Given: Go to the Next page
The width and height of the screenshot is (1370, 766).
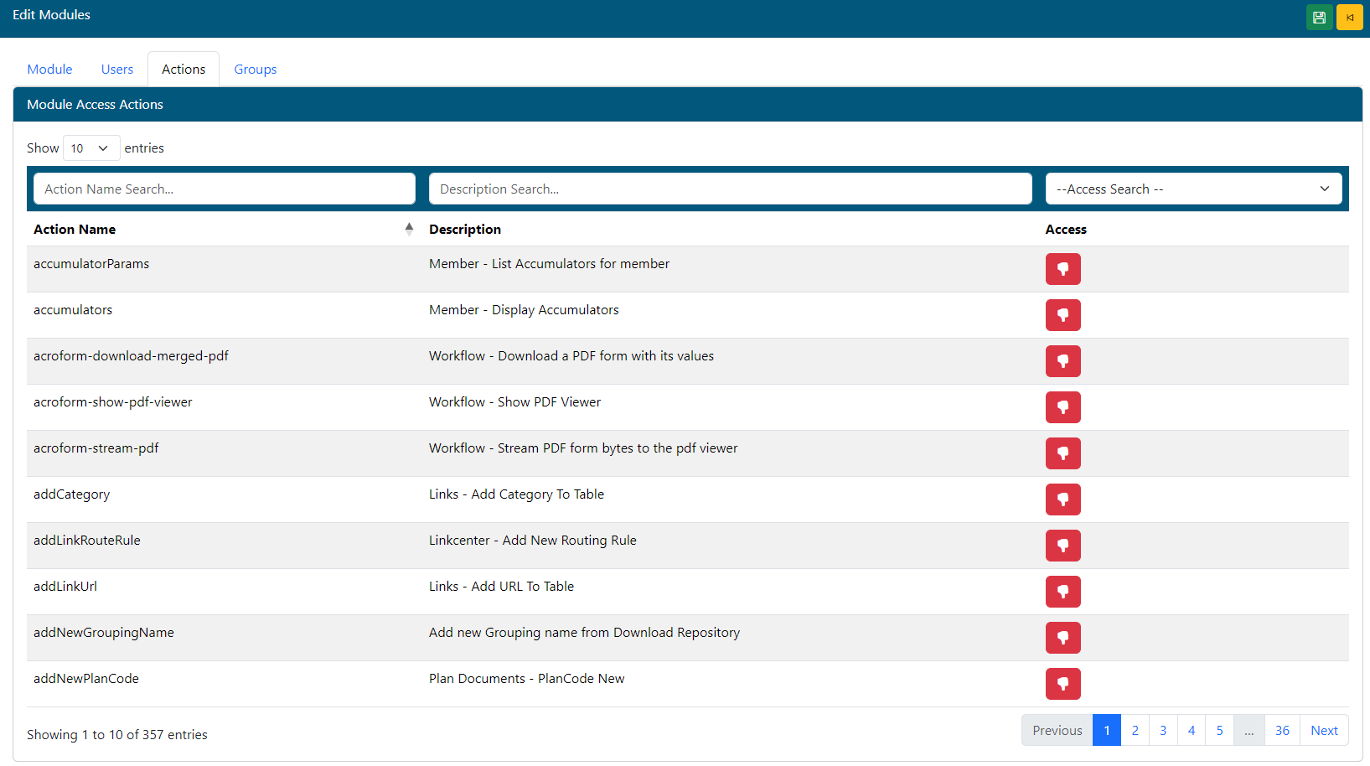Looking at the screenshot, I should (x=1323, y=731).
